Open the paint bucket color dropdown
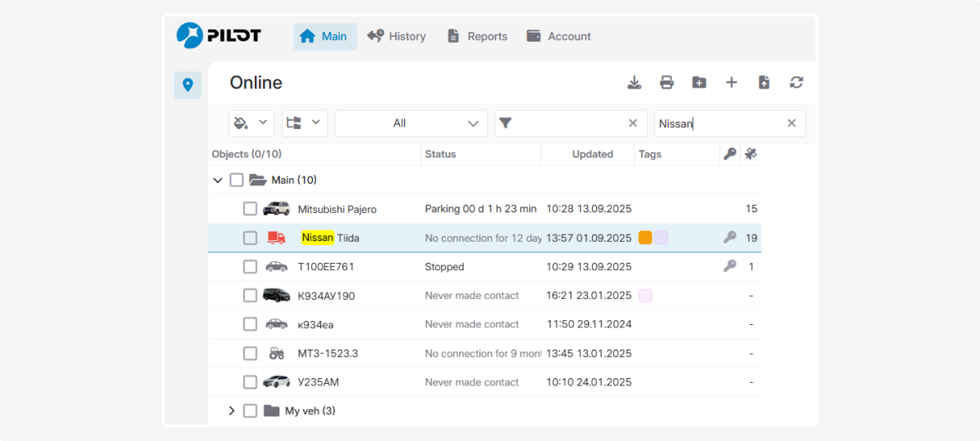 click(x=251, y=123)
